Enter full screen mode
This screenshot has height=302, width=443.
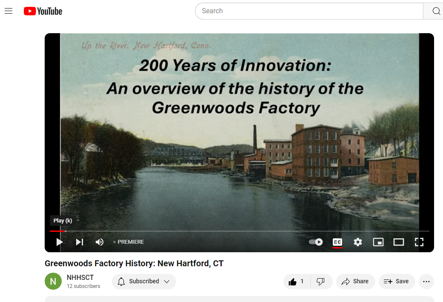click(419, 242)
